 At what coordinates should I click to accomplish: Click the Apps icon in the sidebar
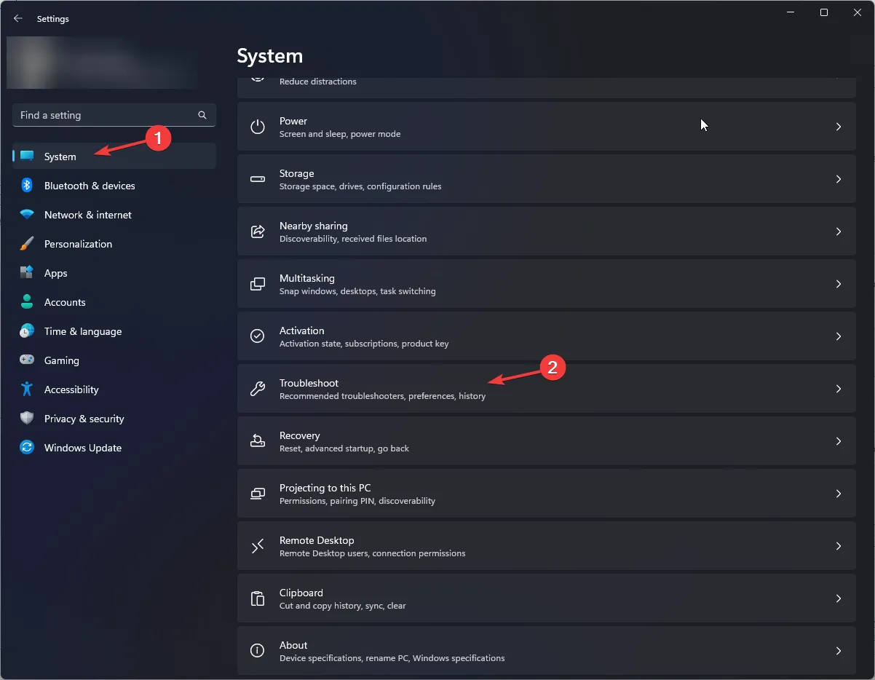[27, 273]
